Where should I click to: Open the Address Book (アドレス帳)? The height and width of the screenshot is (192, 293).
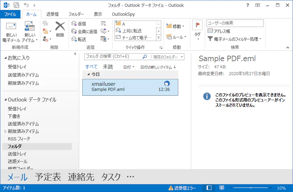click(219, 31)
